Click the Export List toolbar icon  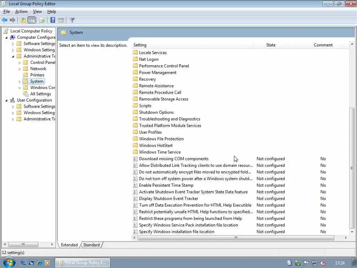tap(42, 20)
